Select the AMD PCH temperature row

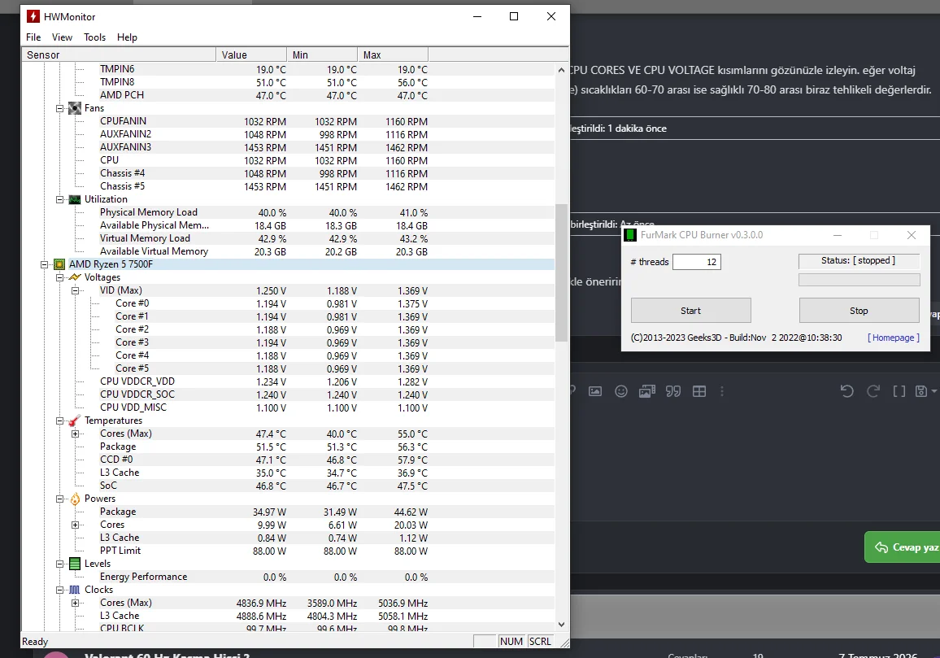click(288, 95)
